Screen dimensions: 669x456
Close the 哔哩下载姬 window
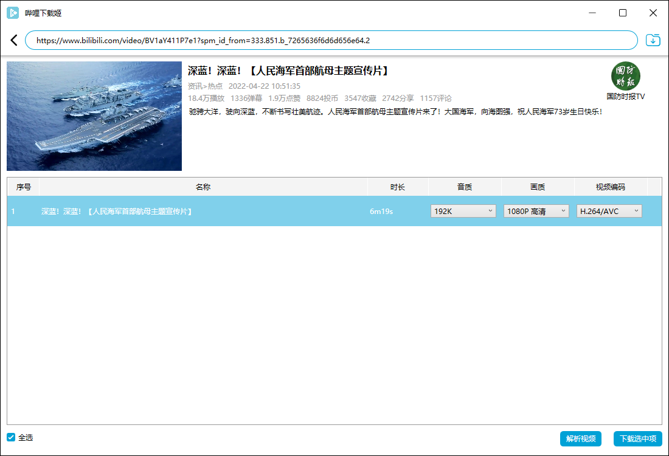point(653,13)
